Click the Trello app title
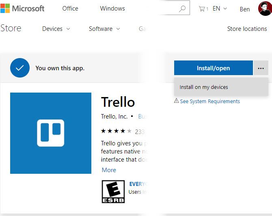The height and width of the screenshot is (216, 272). pyautogui.click(x=118, y=102)
